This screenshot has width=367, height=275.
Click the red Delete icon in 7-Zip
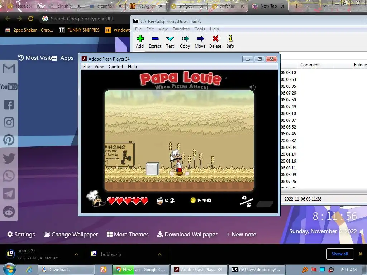pyautogui.click(x=215, y=42)
